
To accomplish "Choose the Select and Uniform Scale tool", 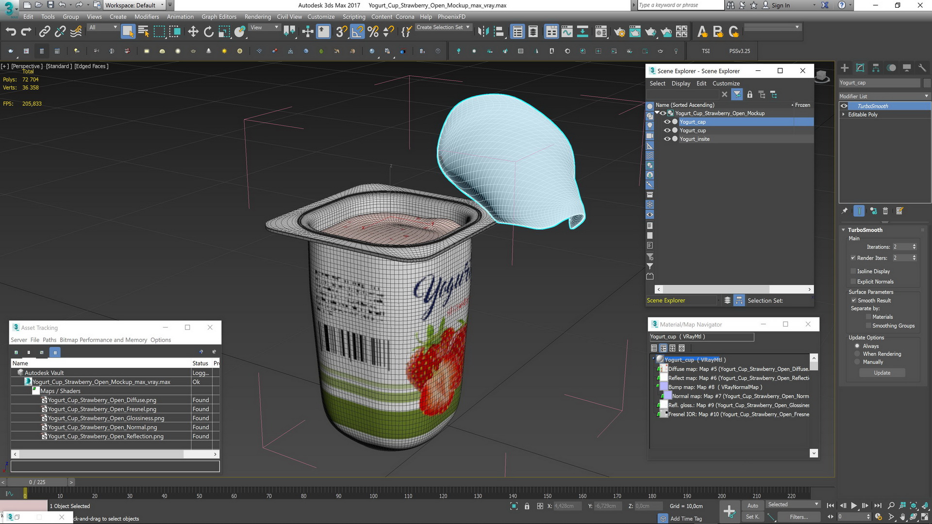I will click(x=224, y=32).
